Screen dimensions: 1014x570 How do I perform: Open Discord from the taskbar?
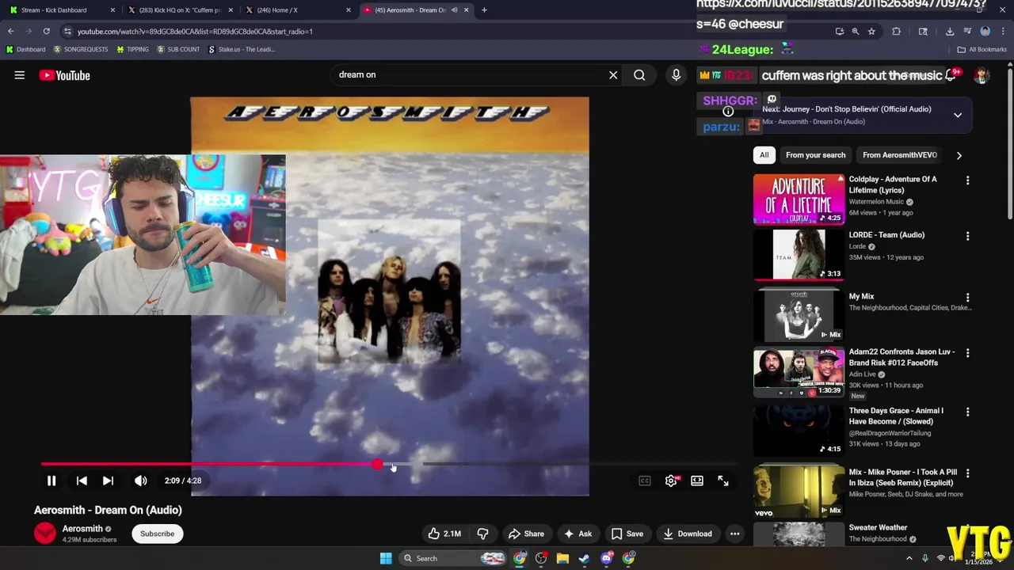[x=607, y=558]
